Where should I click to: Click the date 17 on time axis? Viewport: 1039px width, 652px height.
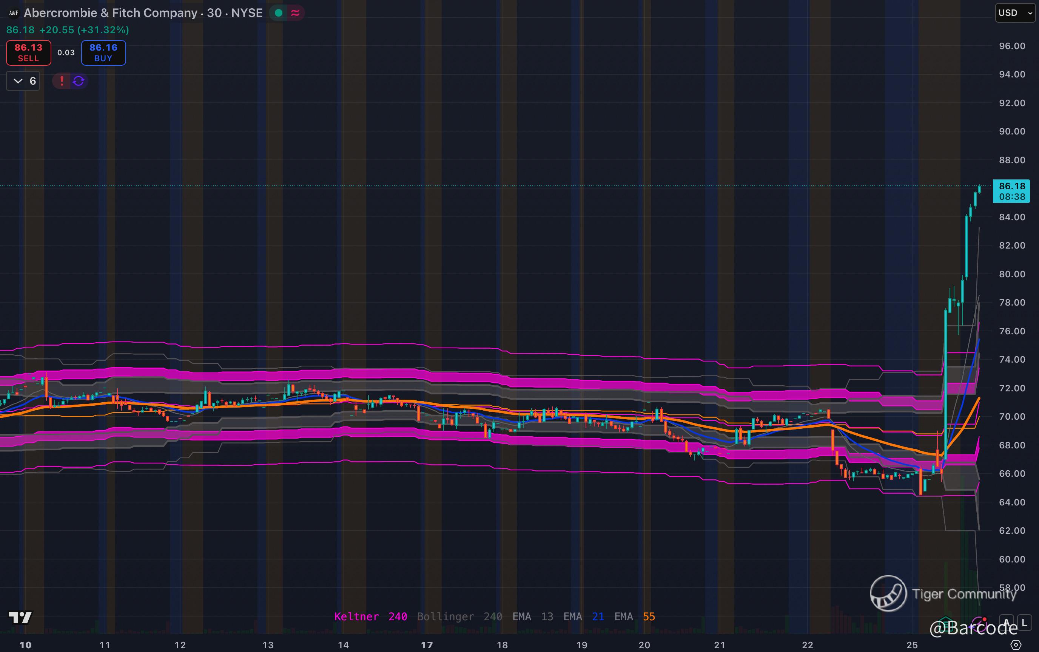click(x=427, y=645)
